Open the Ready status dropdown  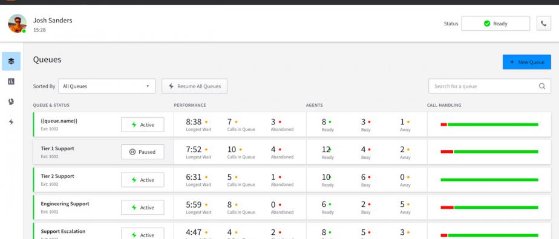[x=495, y=24]
